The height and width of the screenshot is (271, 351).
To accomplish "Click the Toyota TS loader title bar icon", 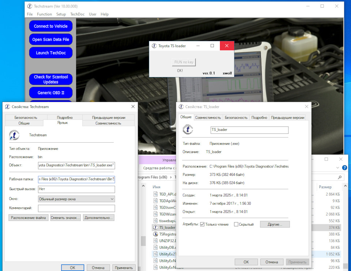I will [x=154, y=46].
